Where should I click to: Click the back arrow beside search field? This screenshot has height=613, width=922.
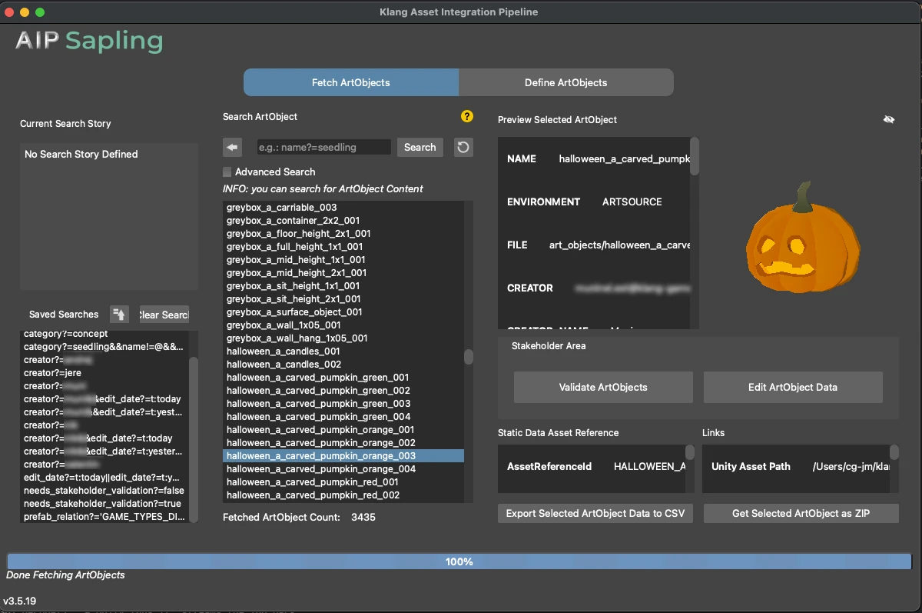233,147
